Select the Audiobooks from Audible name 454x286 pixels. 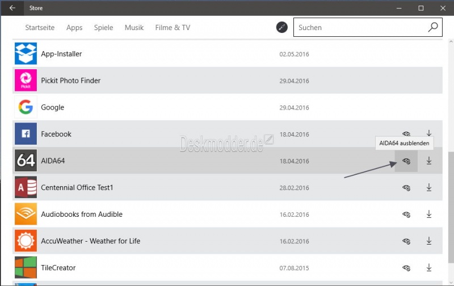[82, 214]
